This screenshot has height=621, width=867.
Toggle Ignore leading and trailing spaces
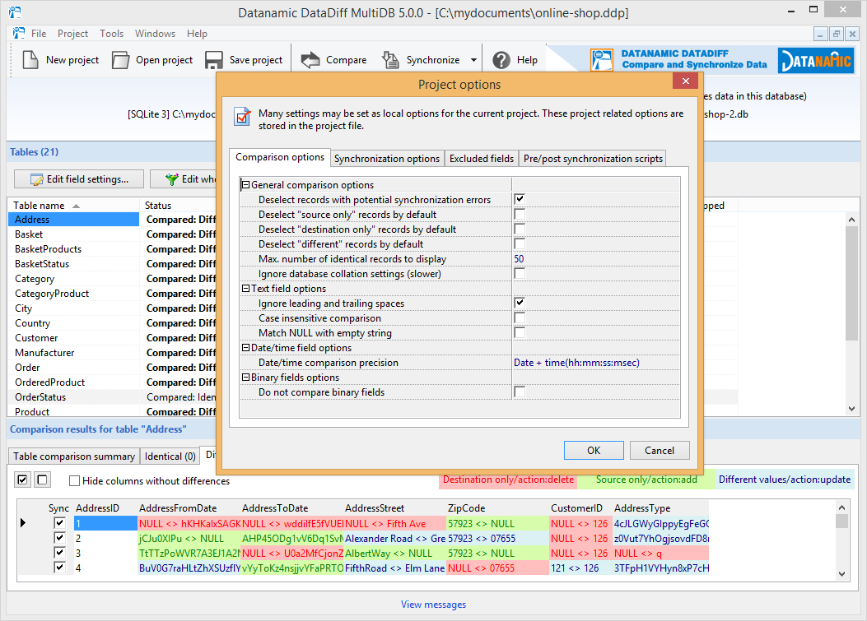pos(520,303)
